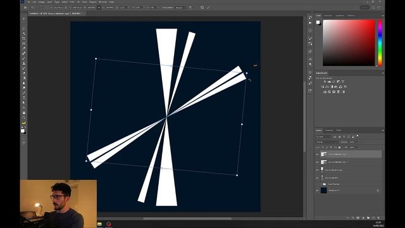Select the Clone Stamp tool
The image size is (405, 228).
tap(24, 63)
